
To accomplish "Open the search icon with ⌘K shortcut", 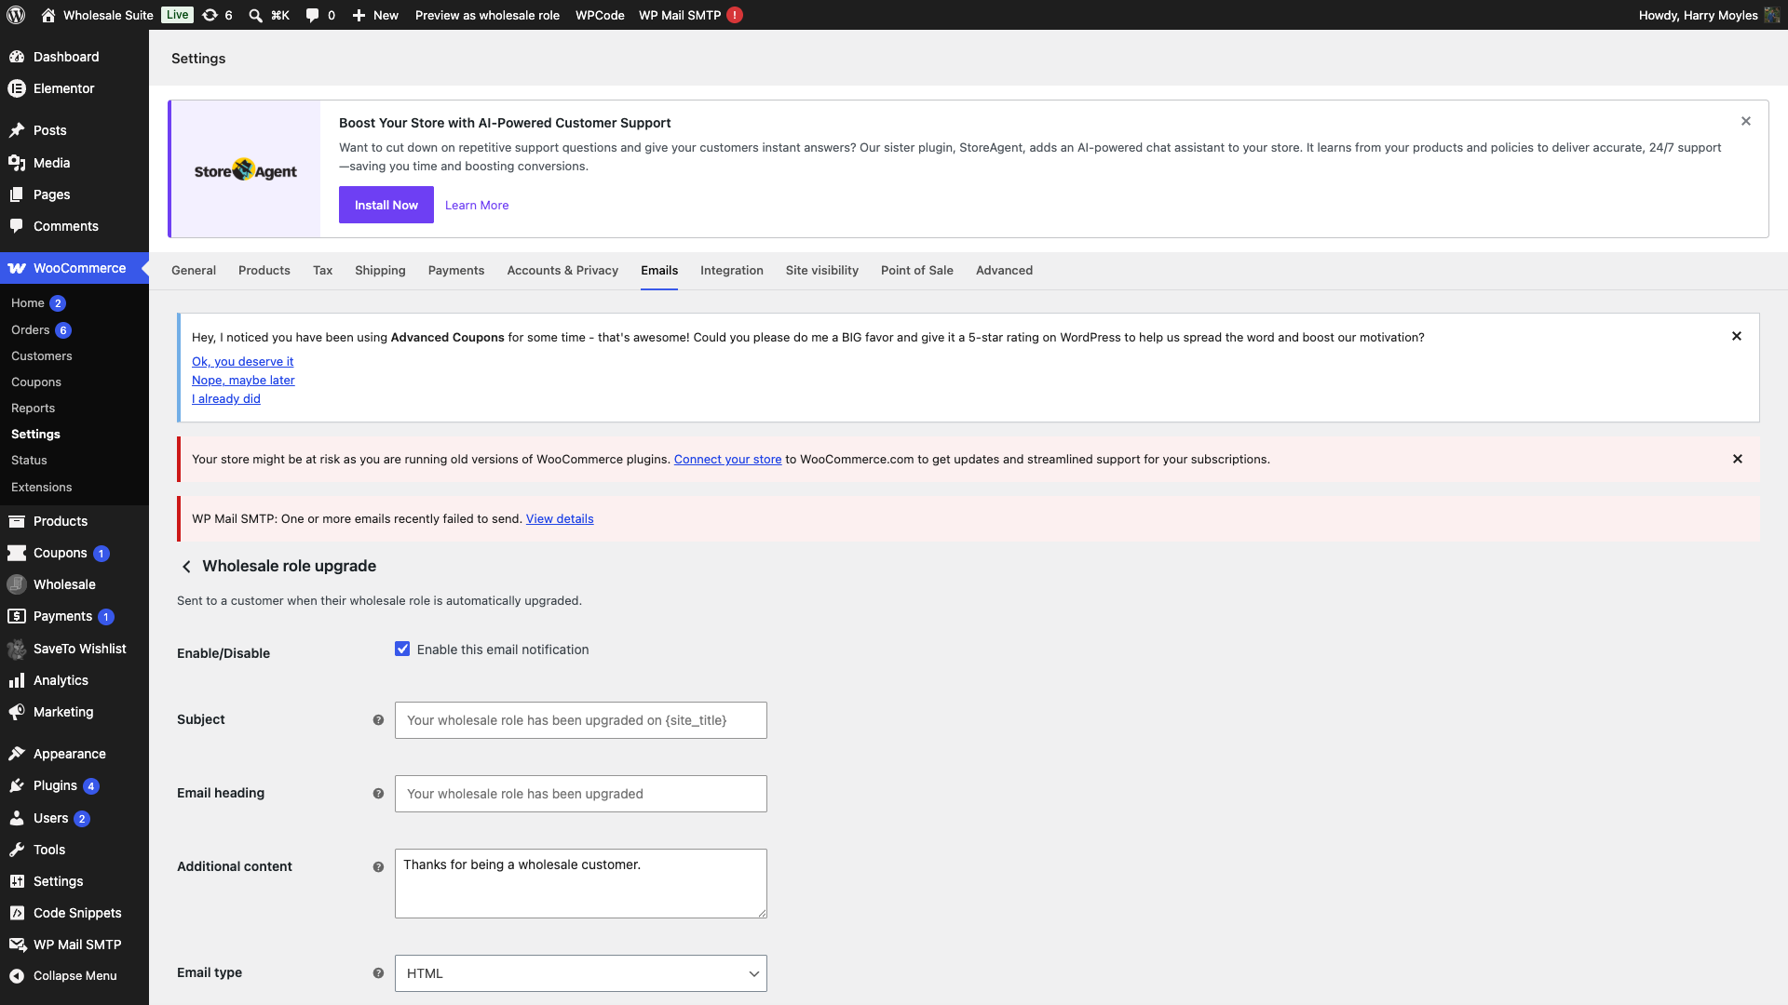I will pyautogui.click(x=255, y=15).
